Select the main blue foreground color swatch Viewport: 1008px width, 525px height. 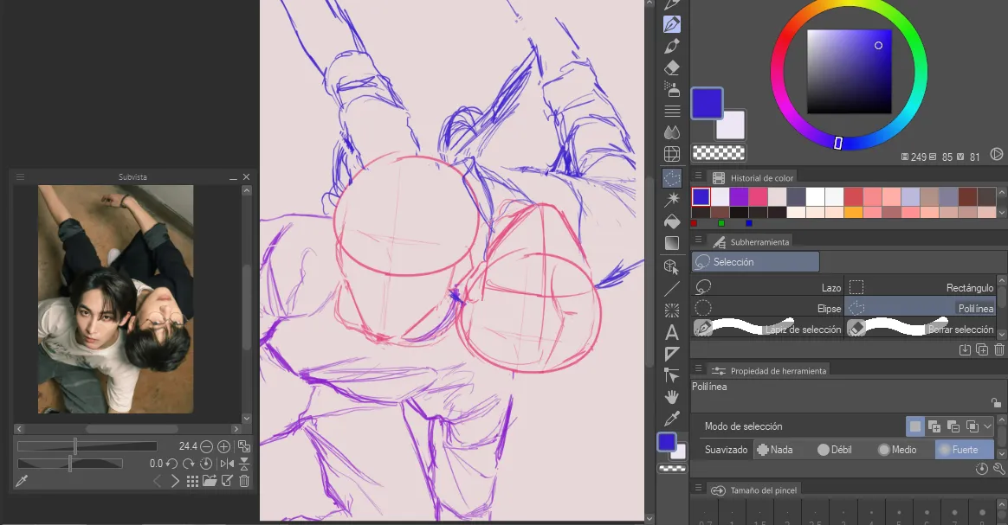pyautogui.click(x=707, y=103)
